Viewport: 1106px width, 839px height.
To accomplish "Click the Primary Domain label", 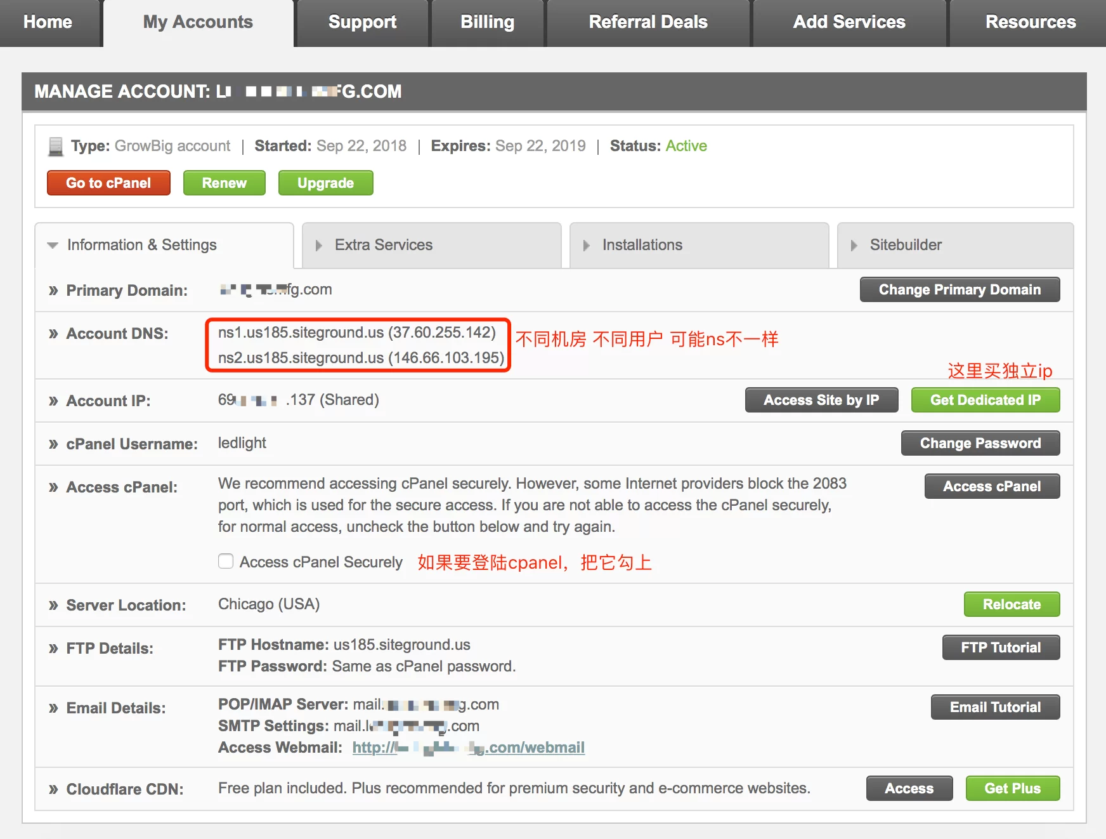I will pyautogui.click(x=127, y=291).
